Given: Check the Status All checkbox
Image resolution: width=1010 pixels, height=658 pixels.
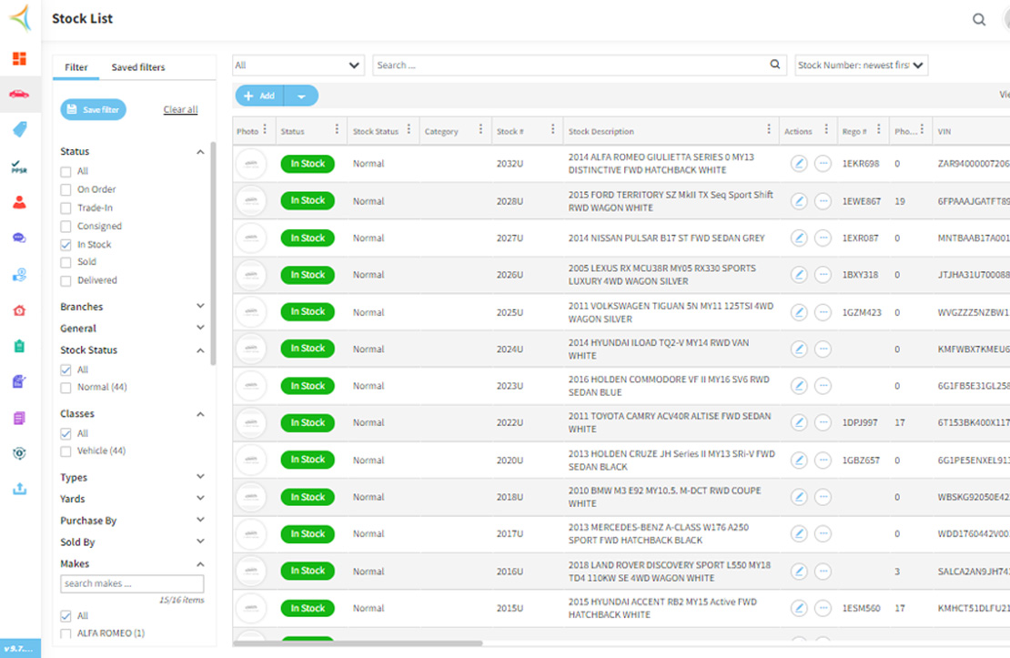Looking at the screenshot, I should coord(66,171).
